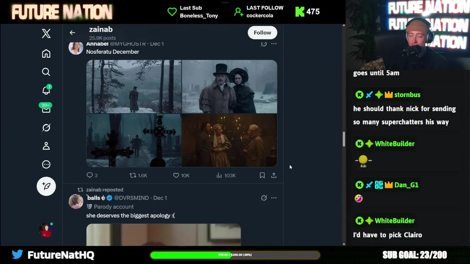This screenshot has width=470, height=264.
Task: Open Grok icon in the sidebar
Action: [46, 128]
